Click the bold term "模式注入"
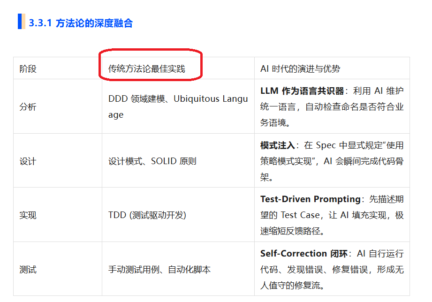 coord(277,145)
